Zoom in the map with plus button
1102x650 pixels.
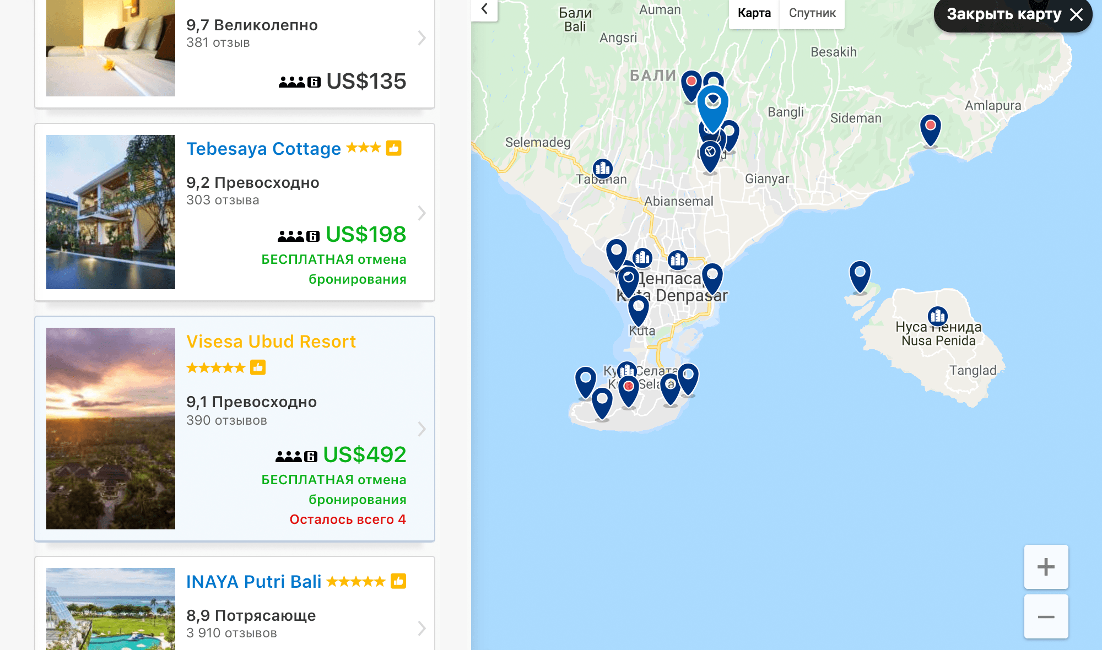[1046, 567]
